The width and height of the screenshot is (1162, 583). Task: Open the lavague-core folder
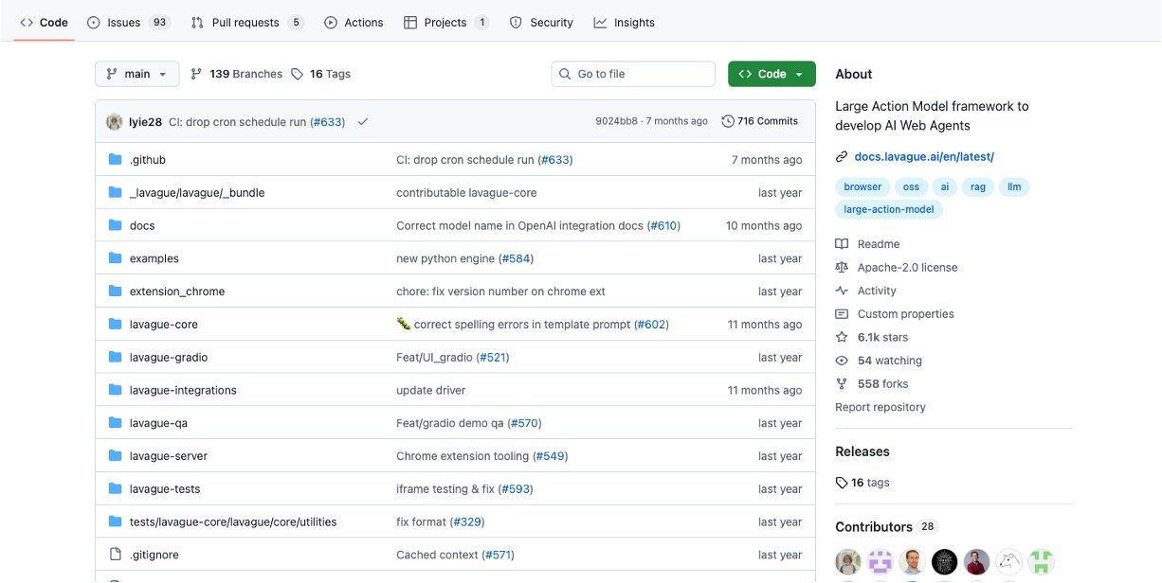[163, 325]
